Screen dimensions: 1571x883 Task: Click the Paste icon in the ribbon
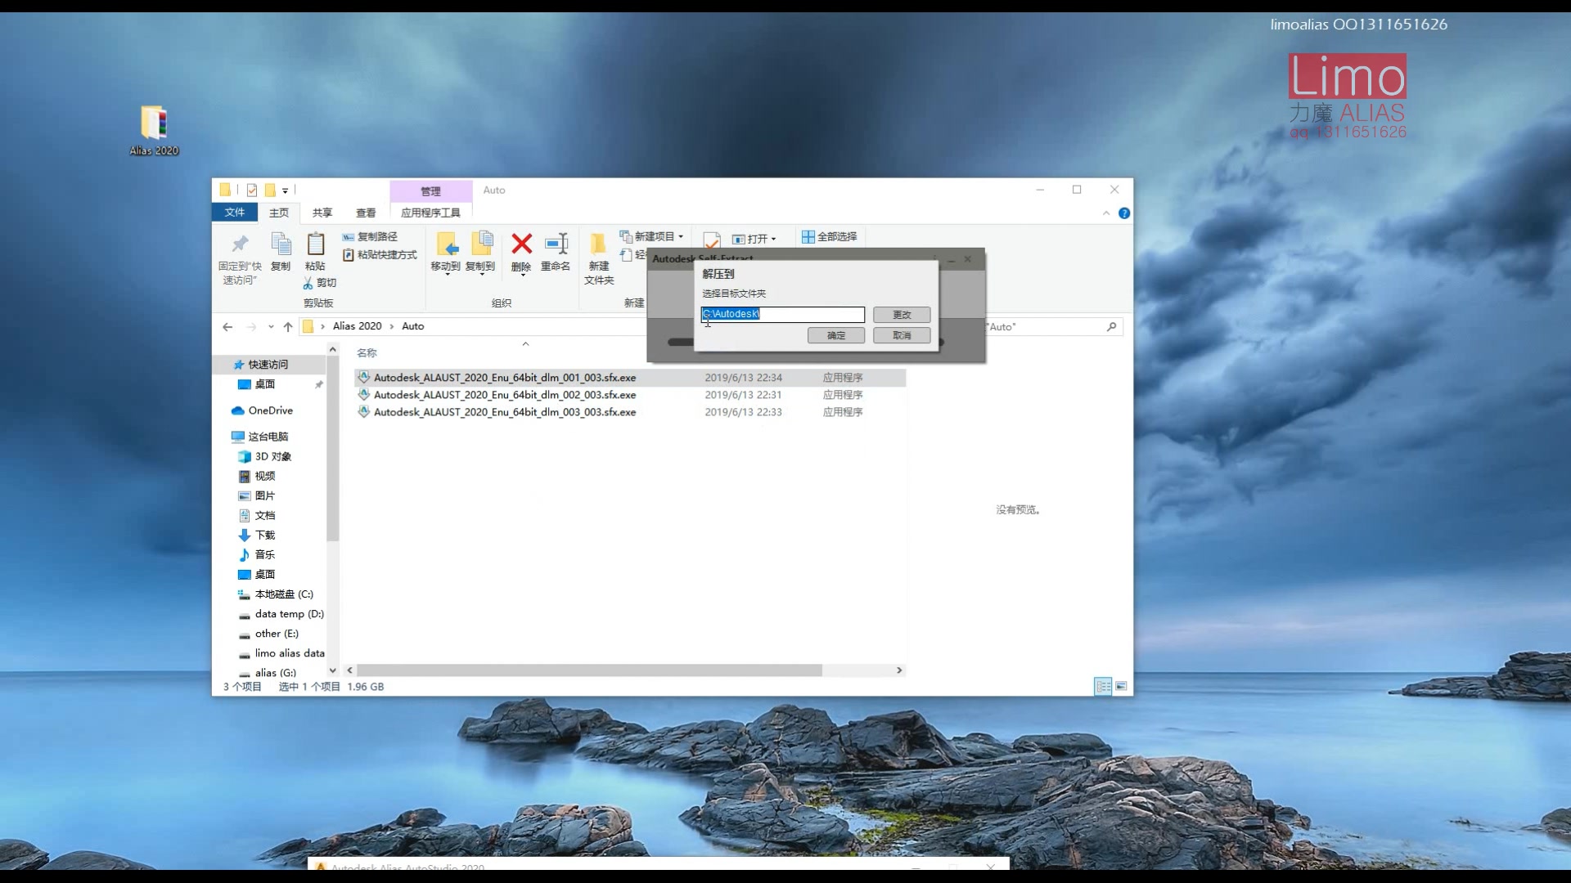[x=315, y=244]
